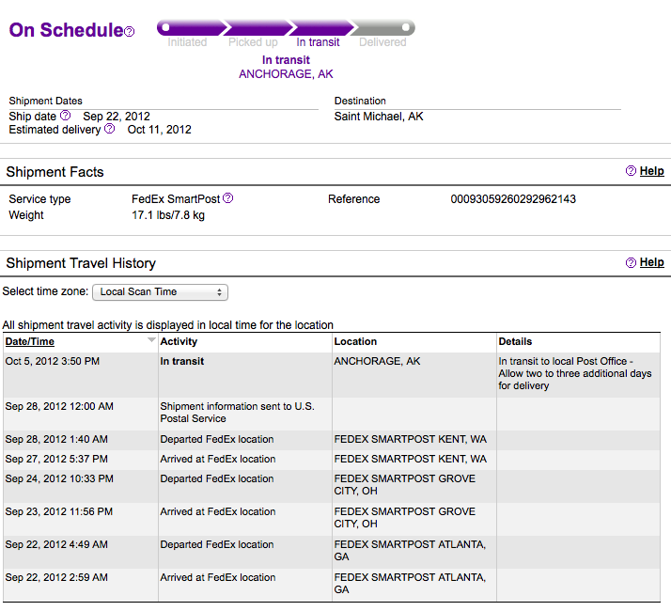This screenshot has width=671, height=611.
Task: Open Help link for Shipment Facts
Action: (652, 171)
